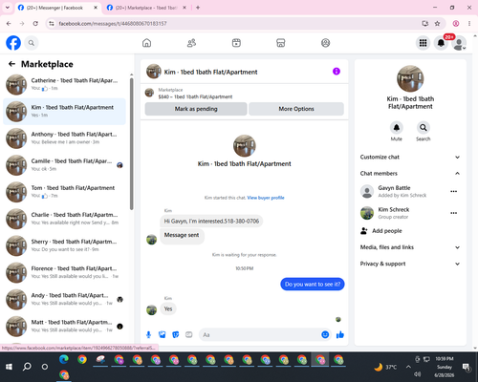Viewport: 478px width, 382px height.
Task: Open Andy's 1bed 1bath conversation
Action: (x=65, y=299)
